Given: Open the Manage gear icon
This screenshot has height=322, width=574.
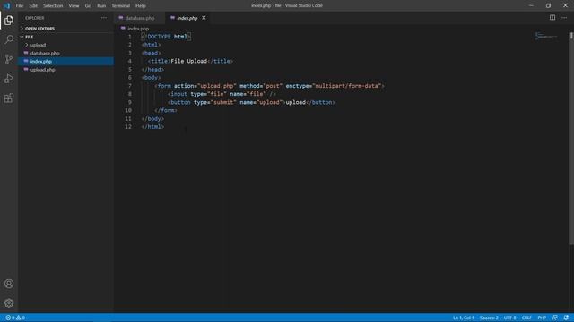Looking at the screenshot, I should 9,302.
